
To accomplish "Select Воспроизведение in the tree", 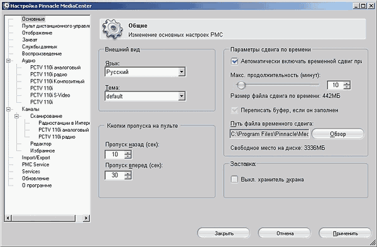I will point(42,54).
